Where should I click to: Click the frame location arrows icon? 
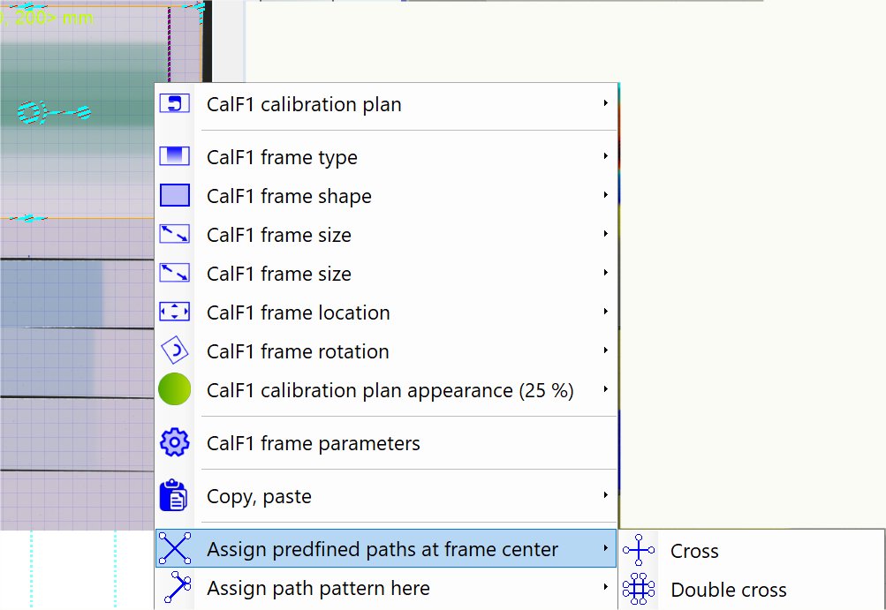[x=174, y=313]
